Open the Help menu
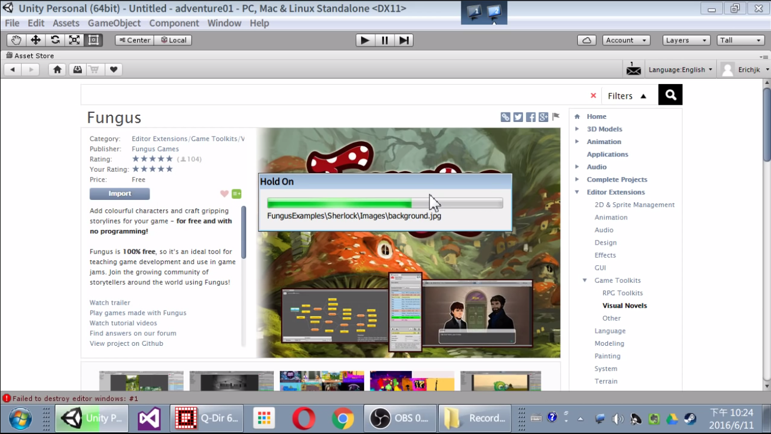 click(259, 23)
